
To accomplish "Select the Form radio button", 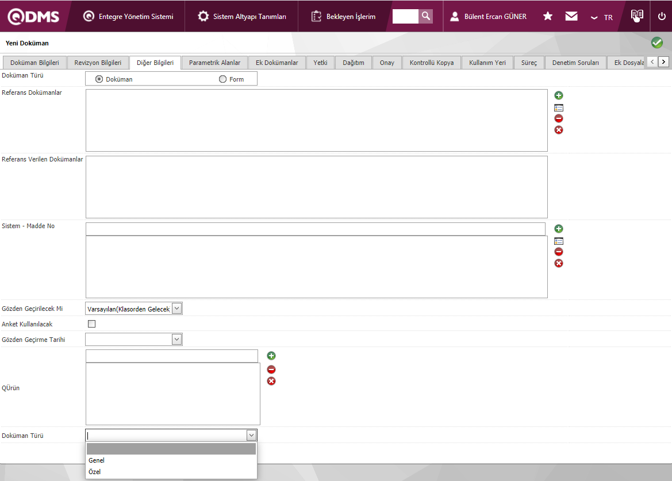I will [222, 79].
